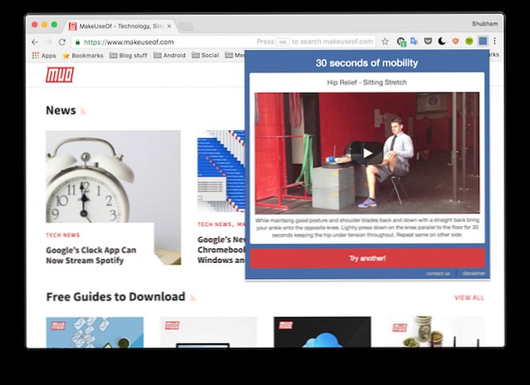Reload the page with refresh icon
Viewport: 530px width, 385px height.
pyautogui.click(x=62, y=42)
